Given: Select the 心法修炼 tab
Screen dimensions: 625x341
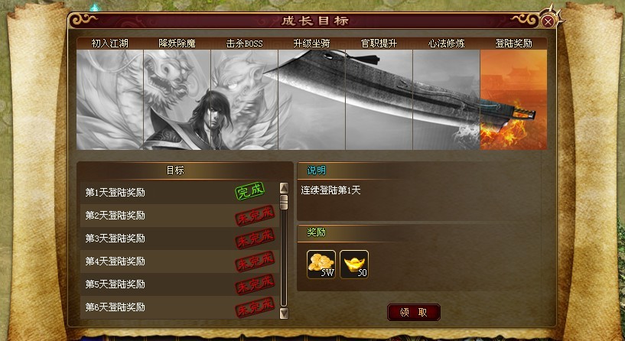Looking at the screenshot, I should coord(447,43).
